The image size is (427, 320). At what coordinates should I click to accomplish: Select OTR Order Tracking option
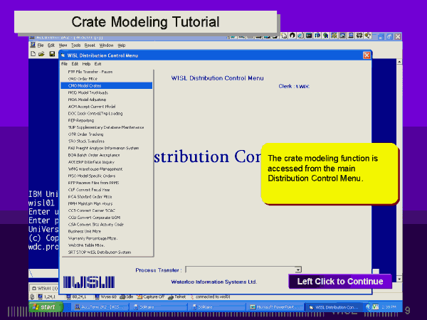pos(85,134)
